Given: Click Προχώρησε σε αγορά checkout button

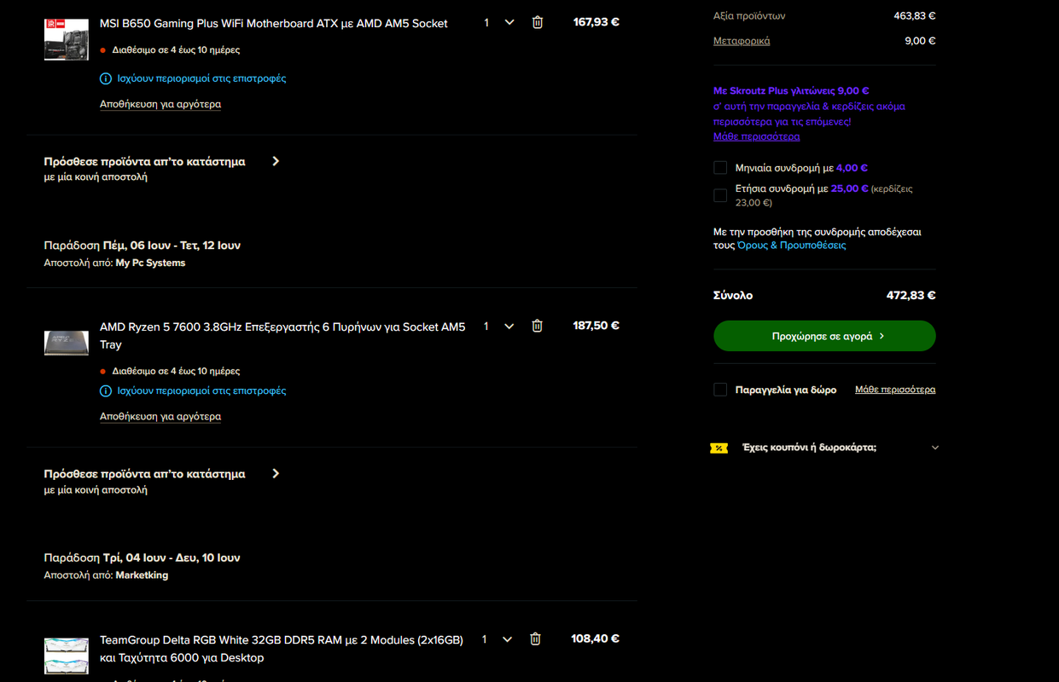Looking at the screenshot, I should [824, 336].
